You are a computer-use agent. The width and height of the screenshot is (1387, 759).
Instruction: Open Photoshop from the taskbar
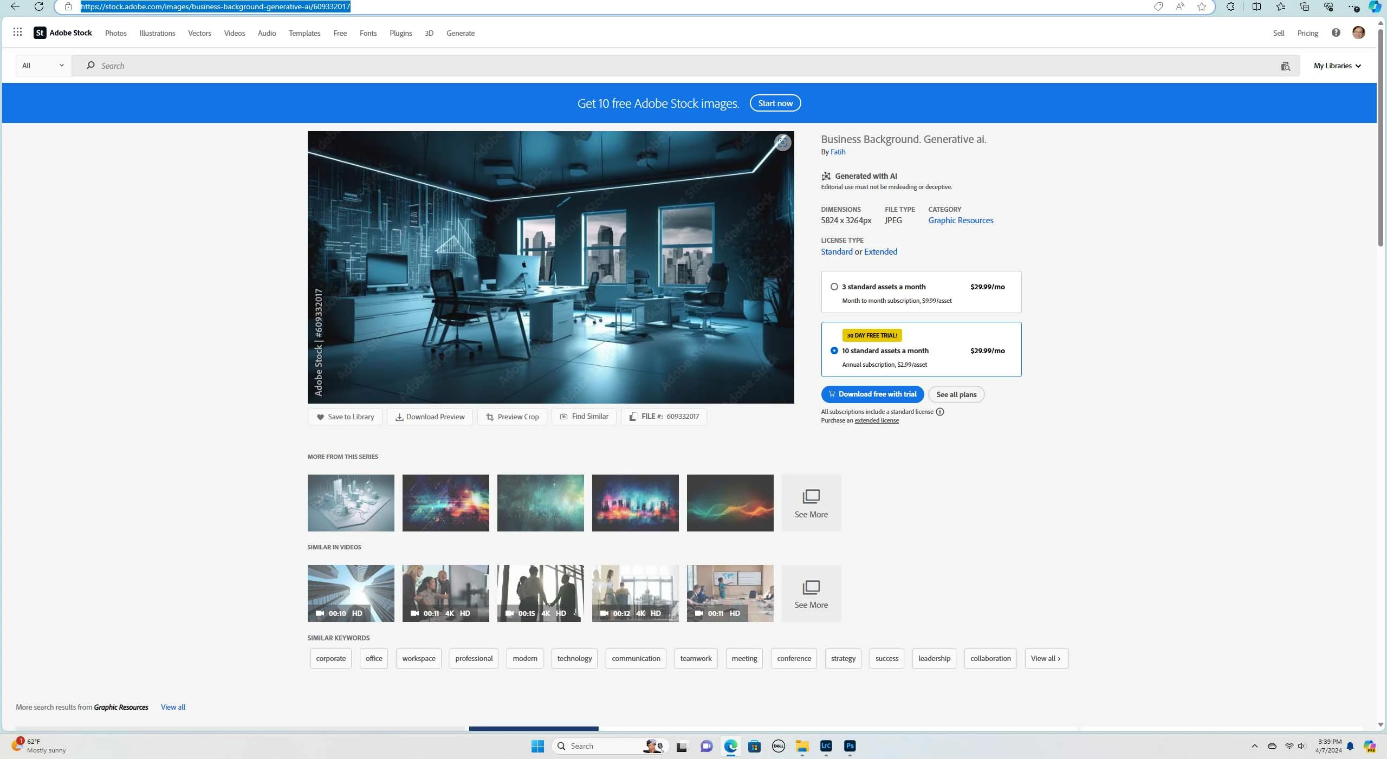pyautogui.click(x=850, y=746)
